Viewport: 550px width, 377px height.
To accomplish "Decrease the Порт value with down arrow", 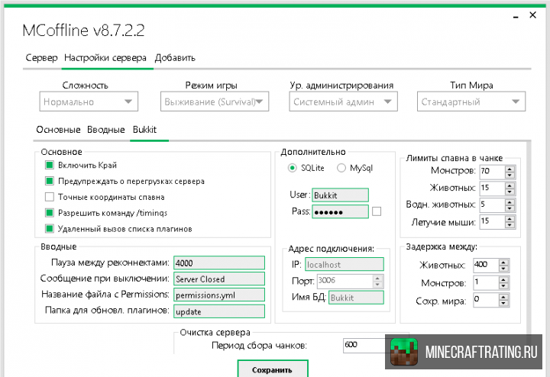I will click(x=378, y=285).
